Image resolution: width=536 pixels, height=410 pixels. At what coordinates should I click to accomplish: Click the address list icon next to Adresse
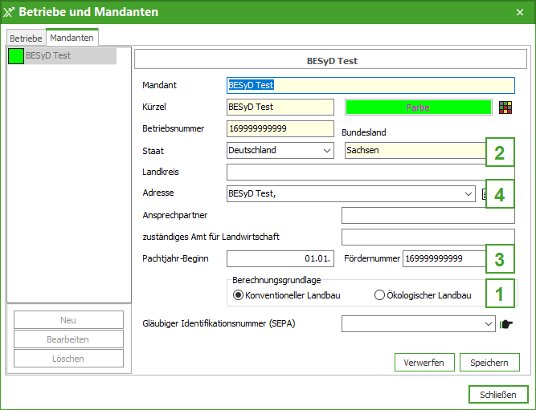point(484,193)
